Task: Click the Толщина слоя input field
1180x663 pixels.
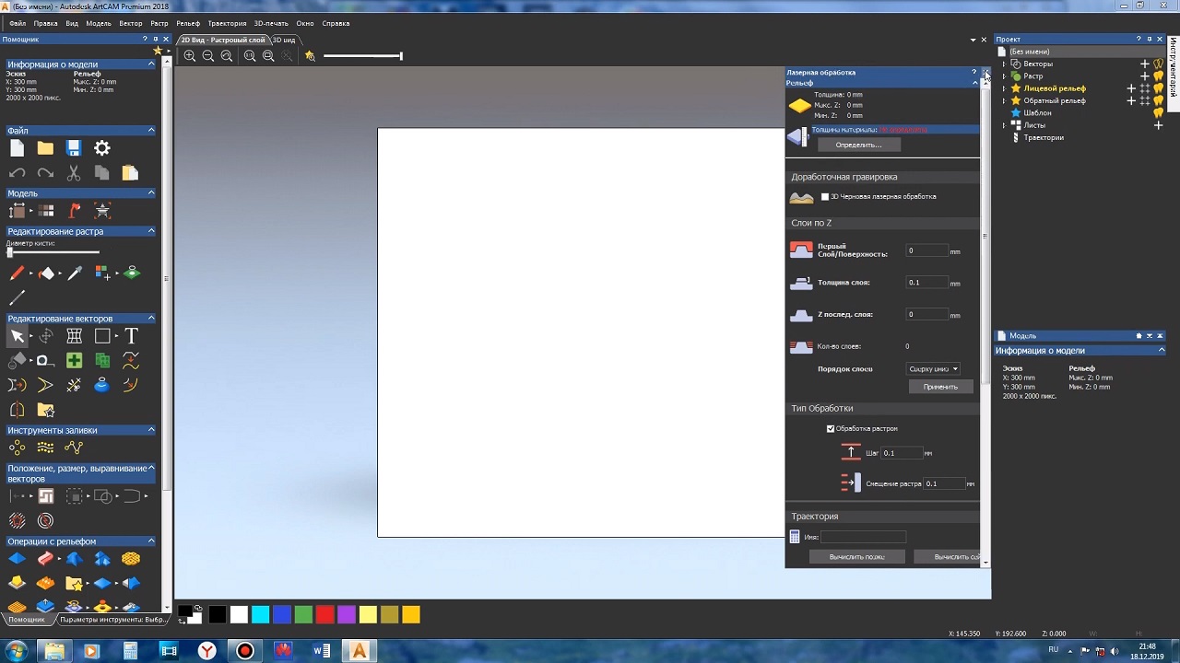Action: tap(926, 283)
